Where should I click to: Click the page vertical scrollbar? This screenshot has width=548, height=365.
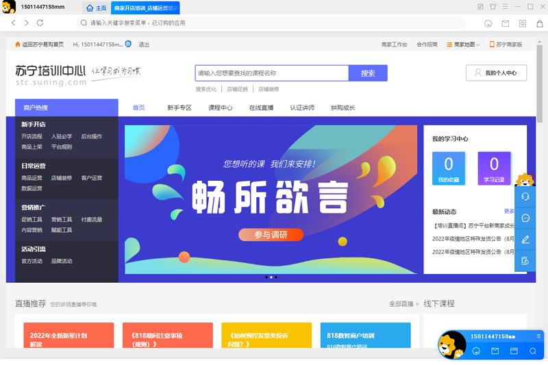click(x=540, y=84)
